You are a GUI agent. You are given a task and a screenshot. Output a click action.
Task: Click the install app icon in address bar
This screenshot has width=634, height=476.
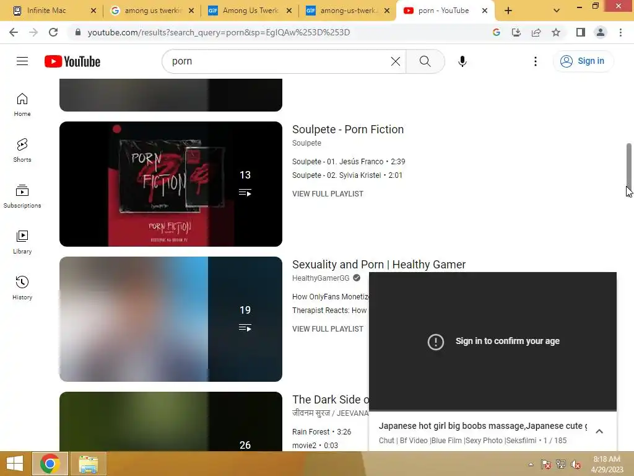pyautogui.click(x=516, y=32)
